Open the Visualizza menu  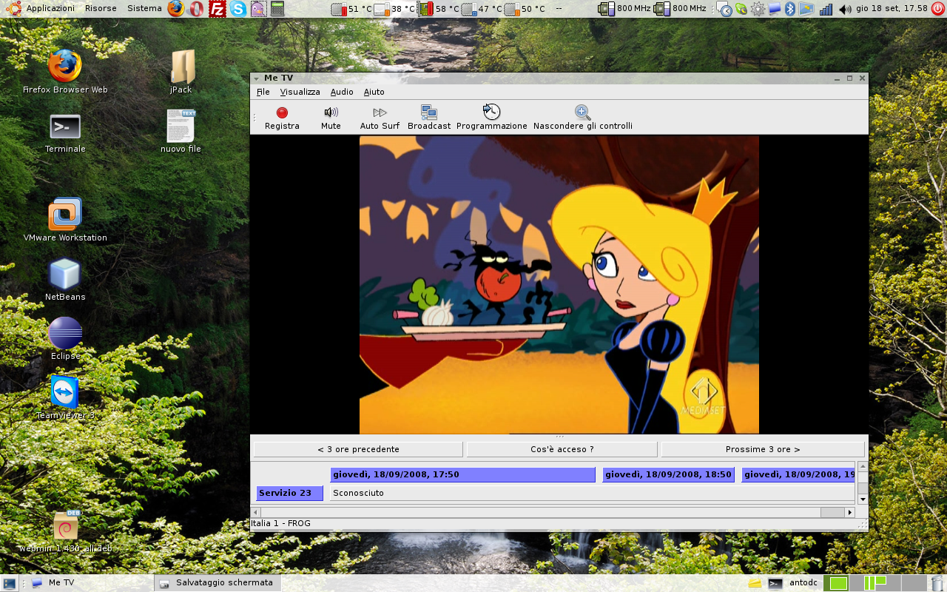pos(300,92)
